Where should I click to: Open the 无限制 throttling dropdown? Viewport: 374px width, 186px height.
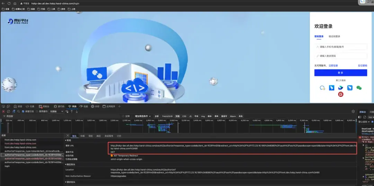point(56,111)
